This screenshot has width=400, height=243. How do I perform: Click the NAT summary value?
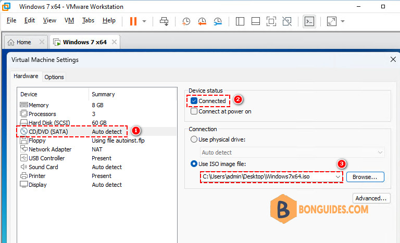pyautogui.click(x=97, y=149)
